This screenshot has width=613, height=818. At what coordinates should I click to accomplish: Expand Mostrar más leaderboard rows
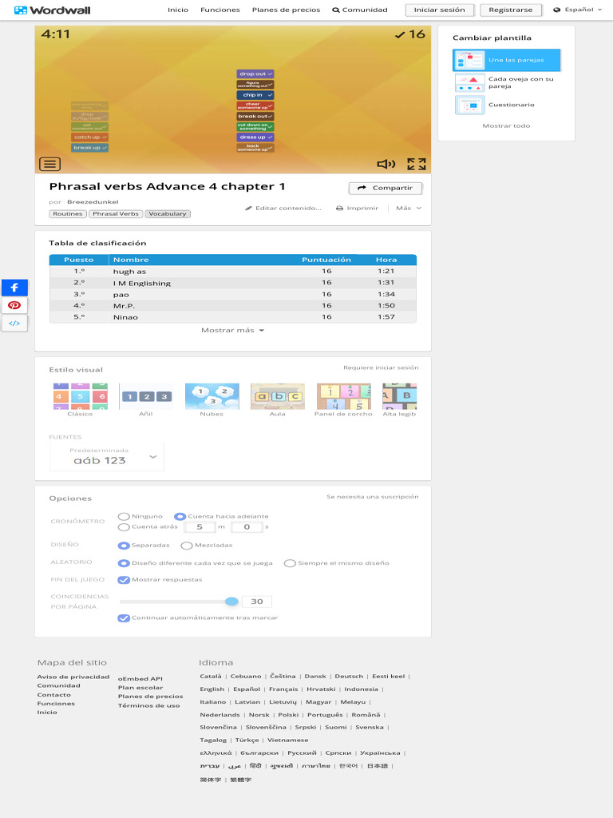tap(232, 330)
